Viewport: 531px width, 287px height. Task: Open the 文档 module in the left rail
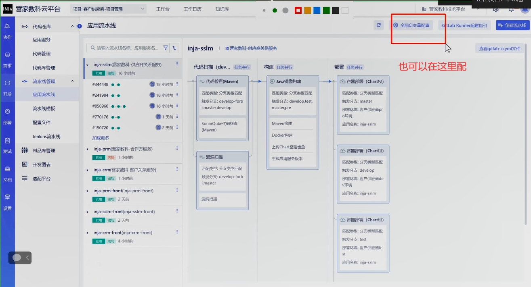[7, 173]
